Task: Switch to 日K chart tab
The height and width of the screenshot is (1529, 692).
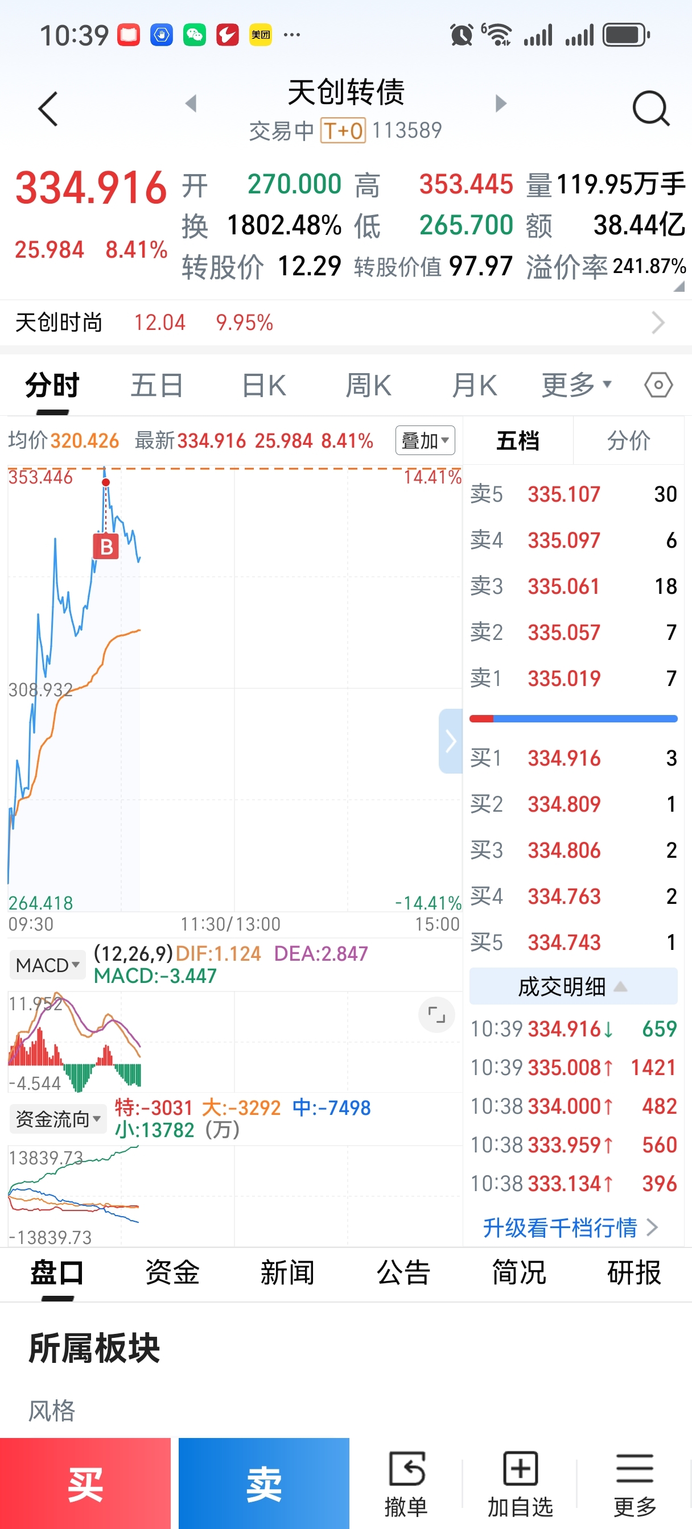Action: (x=264, y=385)
